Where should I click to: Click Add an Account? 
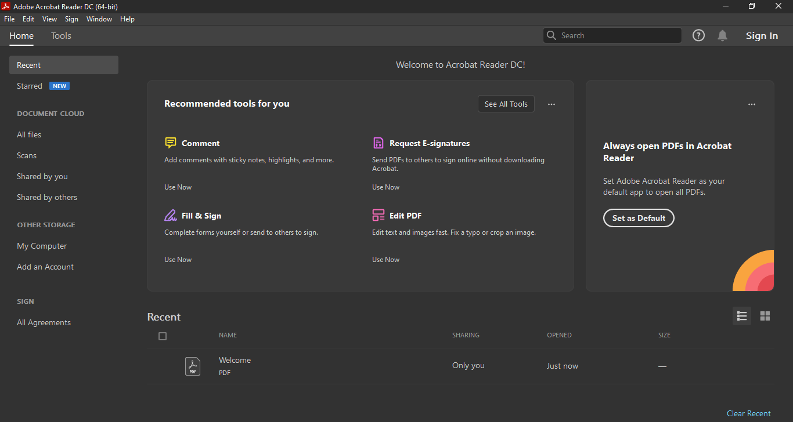(x=45, y=267)
